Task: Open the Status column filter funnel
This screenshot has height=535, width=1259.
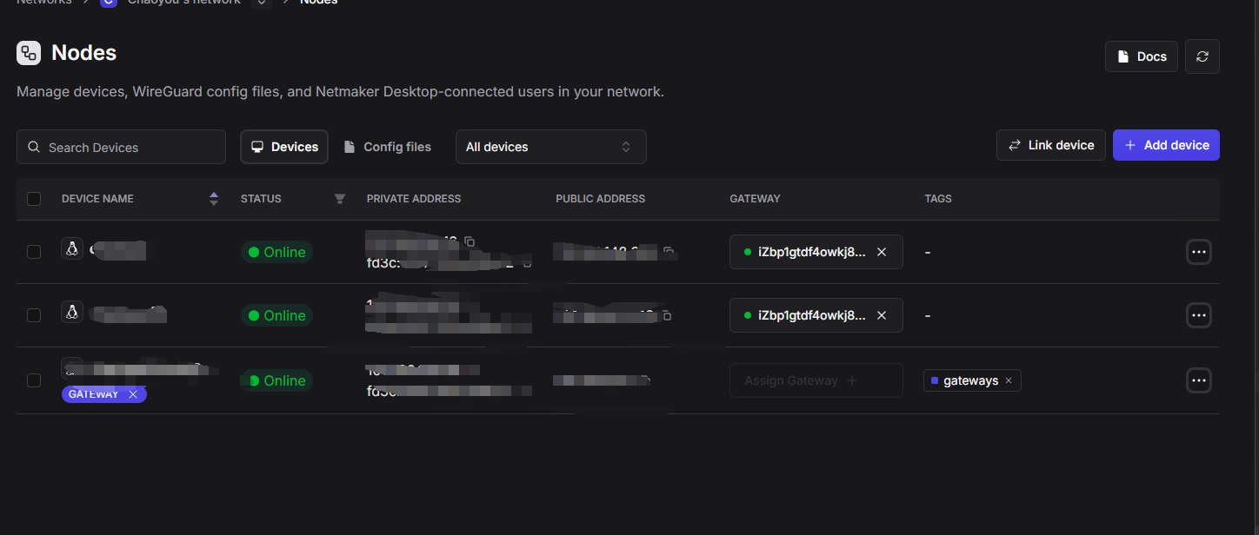Action: pos(340,199)
